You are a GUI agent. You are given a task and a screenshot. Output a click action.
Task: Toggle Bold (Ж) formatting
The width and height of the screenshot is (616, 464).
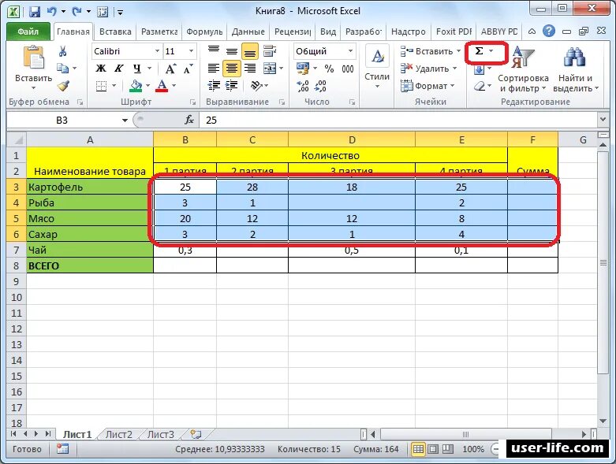[101, 69]
